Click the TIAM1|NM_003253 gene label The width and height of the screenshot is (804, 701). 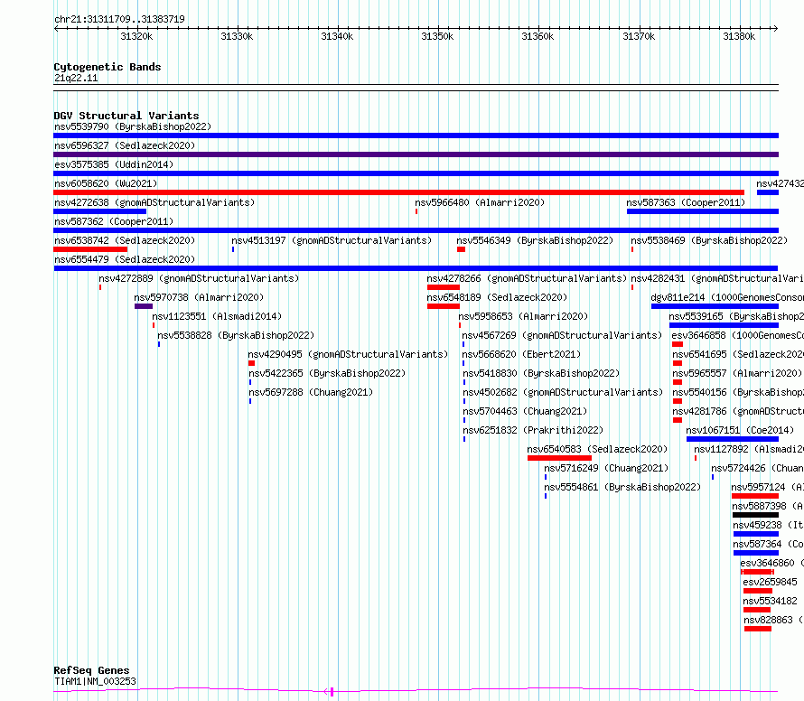[x=96, y=681]
